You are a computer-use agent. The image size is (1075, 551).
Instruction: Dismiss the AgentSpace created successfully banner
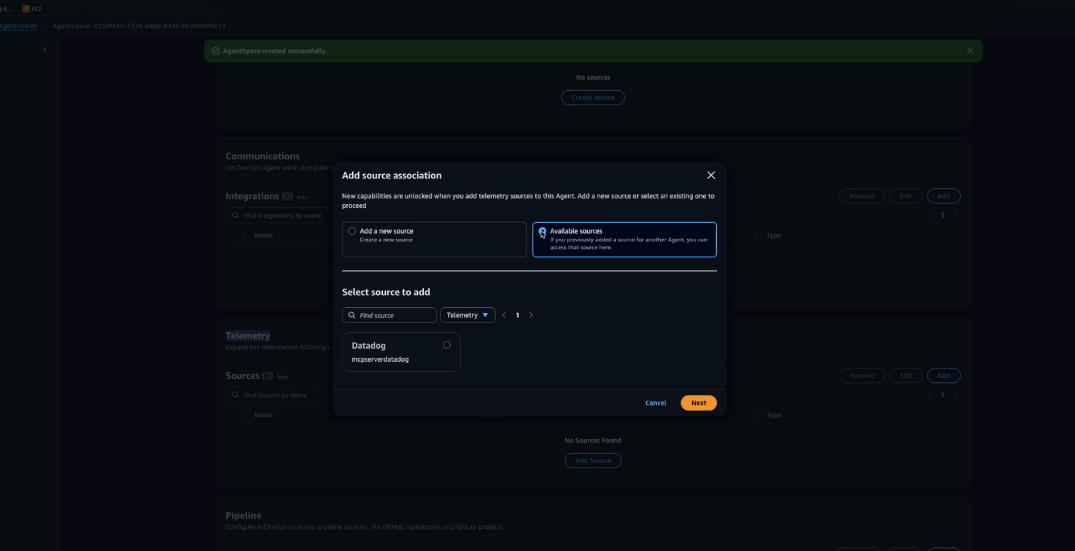(x=970, y=51)
